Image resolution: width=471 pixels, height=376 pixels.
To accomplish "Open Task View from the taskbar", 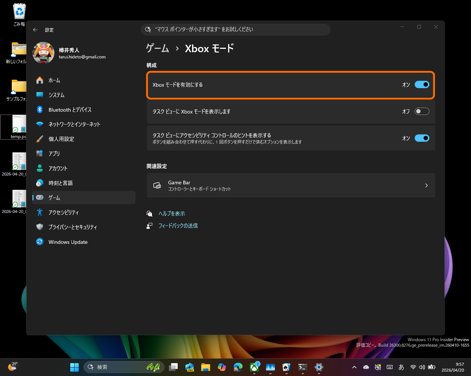I will coord(173,367).
